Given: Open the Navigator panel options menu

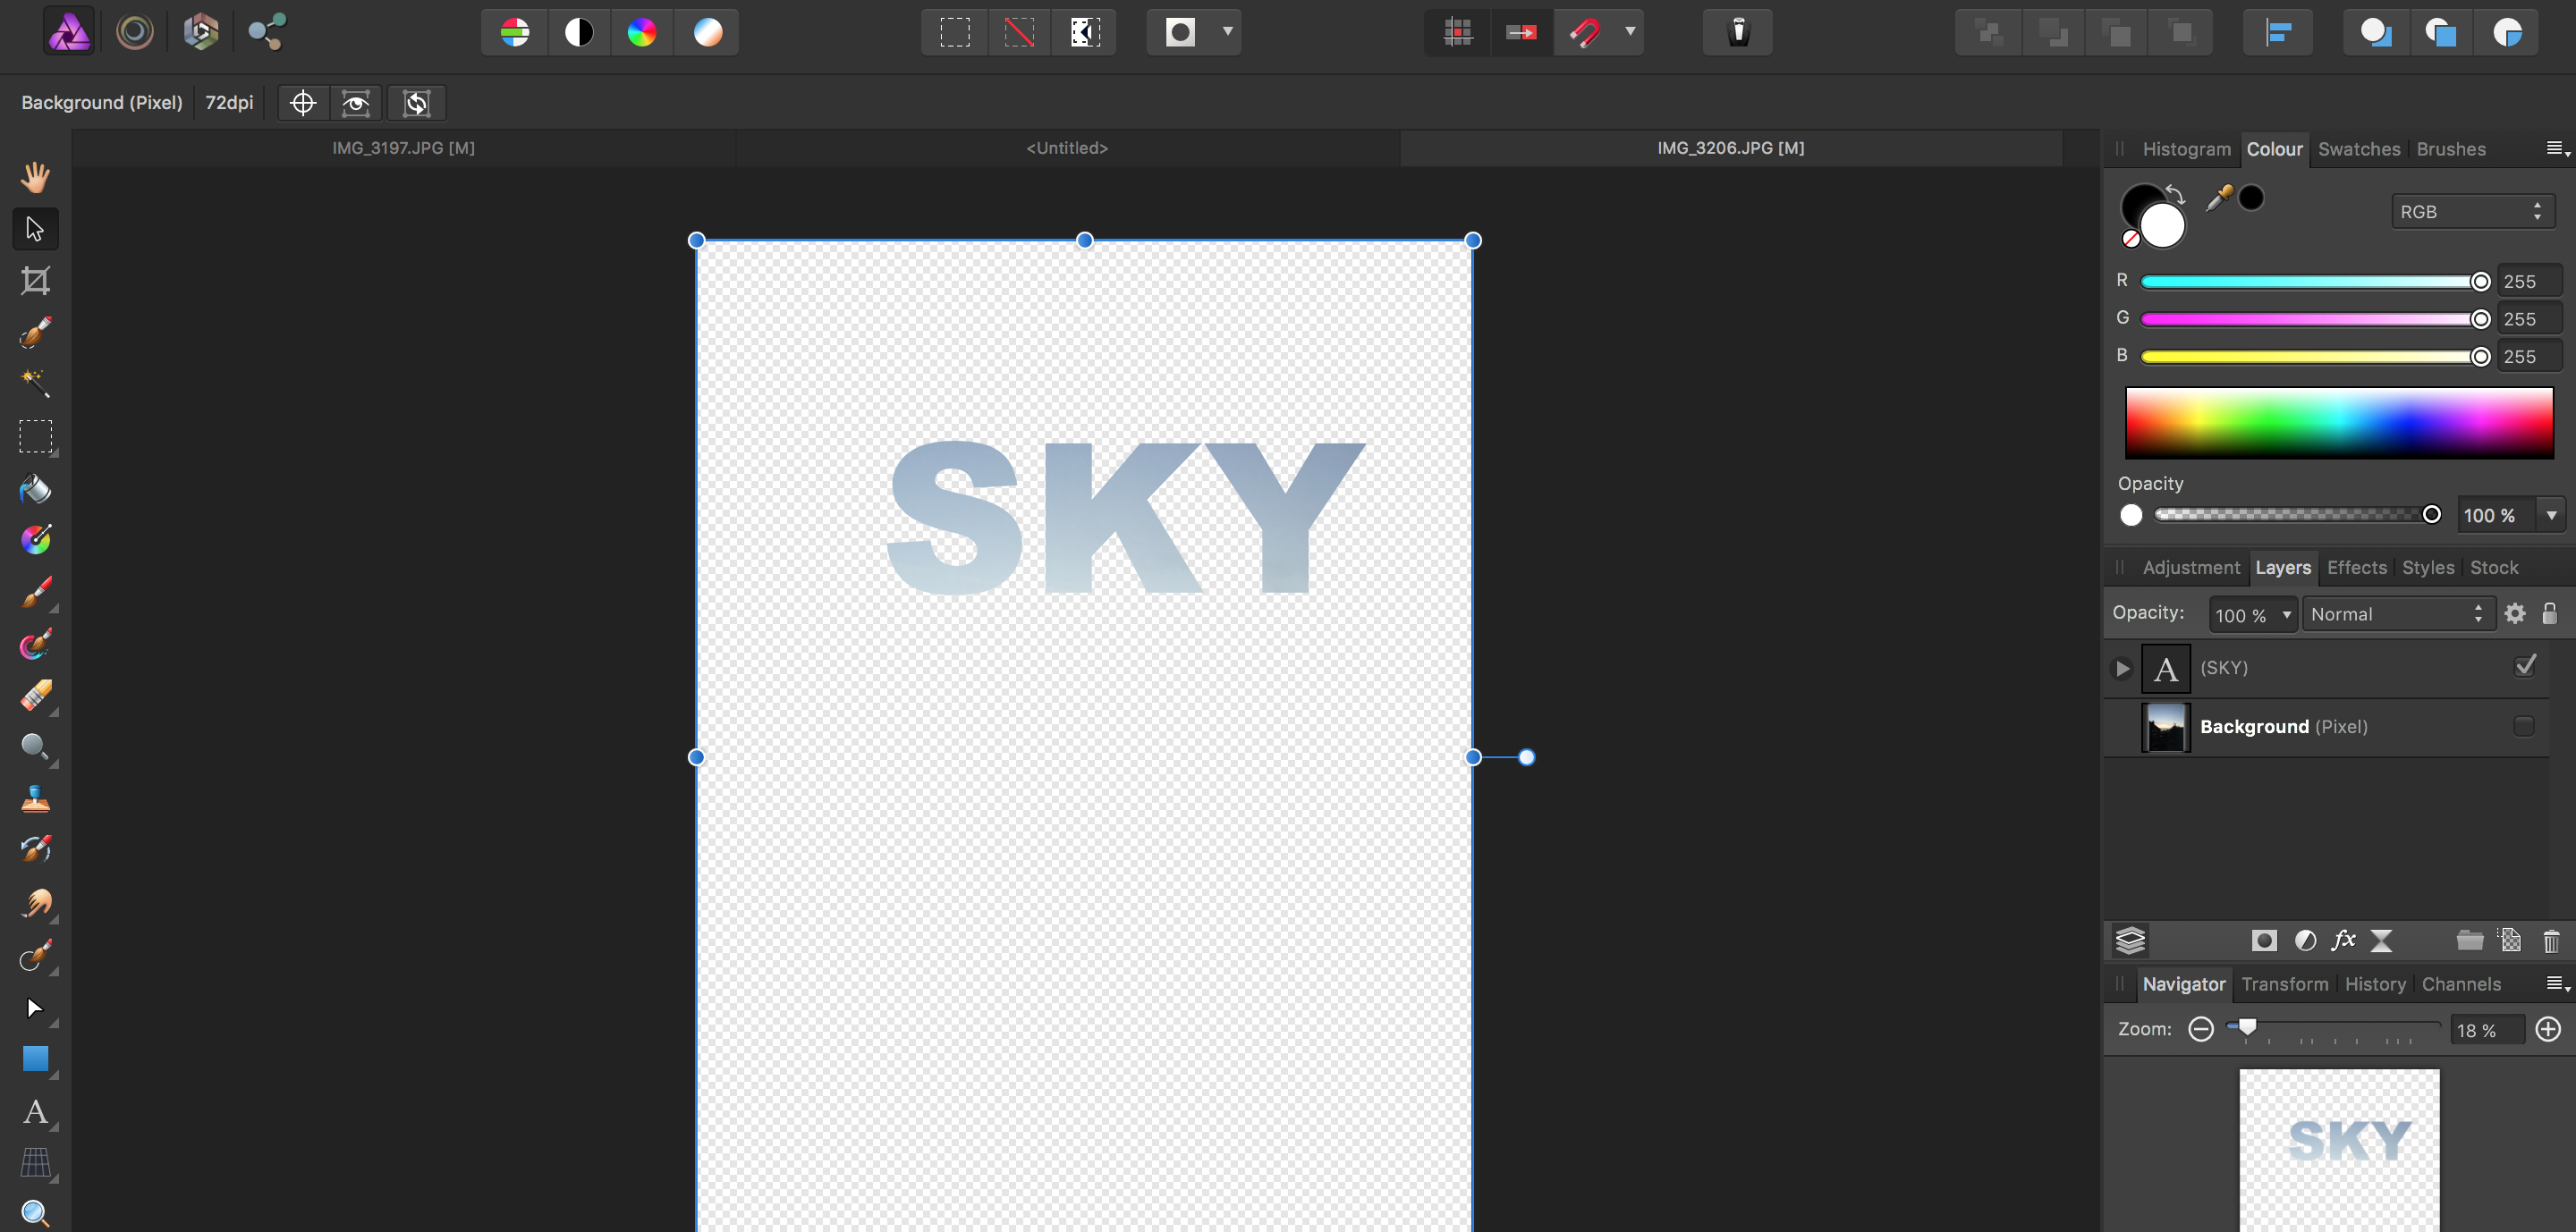Looking at the screenshot, I should coord(2557,984).
